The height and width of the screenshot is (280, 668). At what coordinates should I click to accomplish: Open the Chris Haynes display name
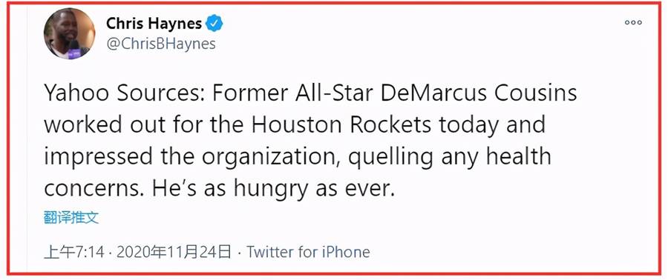tap(154, 24)
